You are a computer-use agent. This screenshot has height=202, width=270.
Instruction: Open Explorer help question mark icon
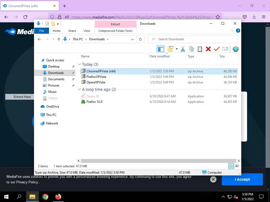pos(238,31)
